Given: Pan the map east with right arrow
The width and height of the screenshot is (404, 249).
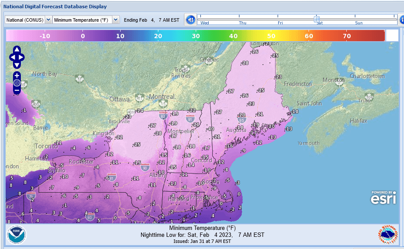Looking at the screenshot, I should point(22,57).
